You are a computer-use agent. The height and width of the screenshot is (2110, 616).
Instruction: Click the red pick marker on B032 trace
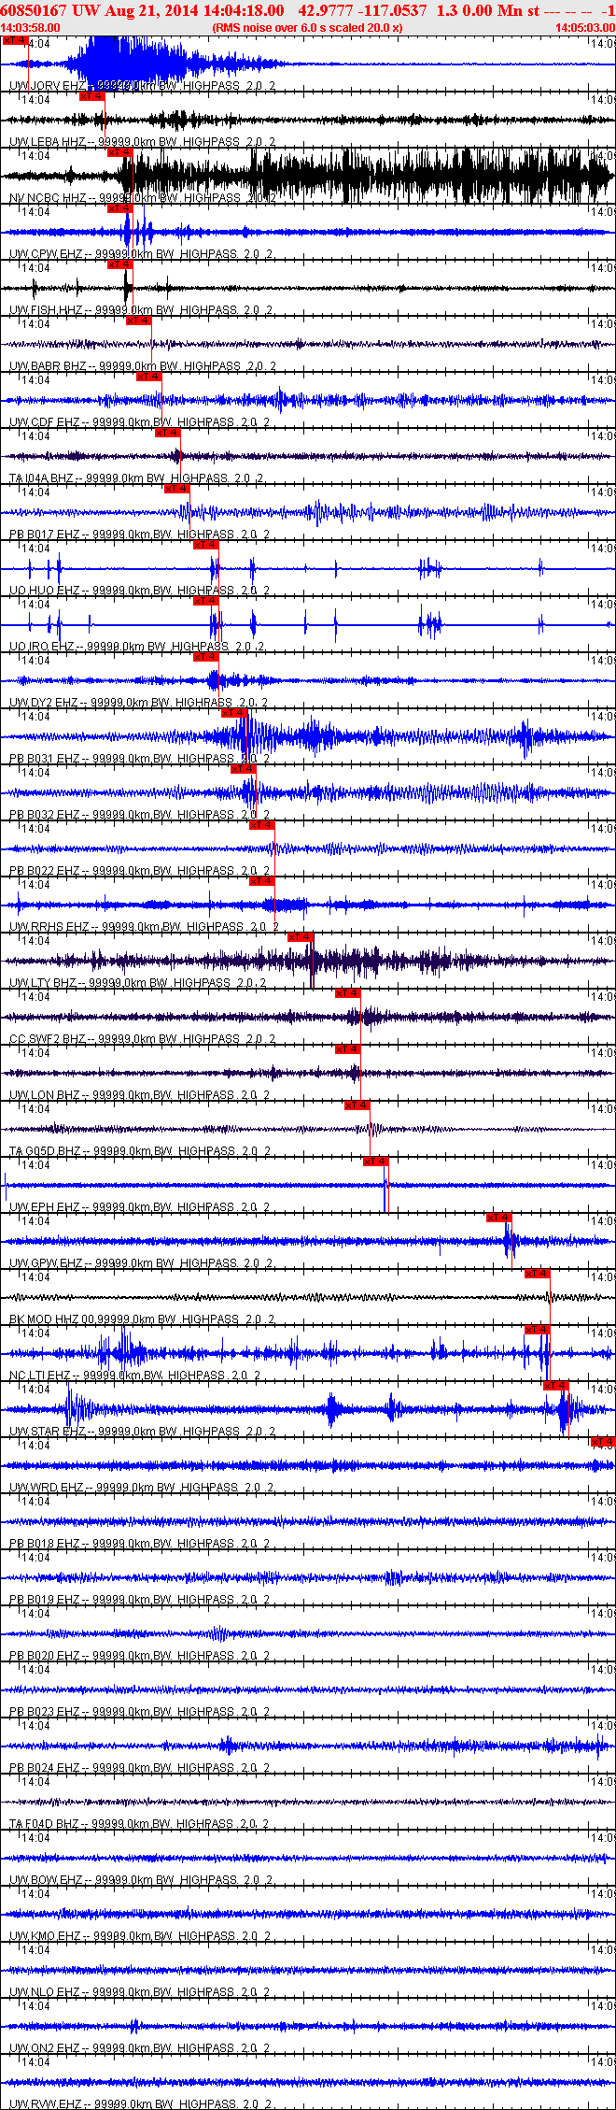pyautogui.click(x=244, y=769)
